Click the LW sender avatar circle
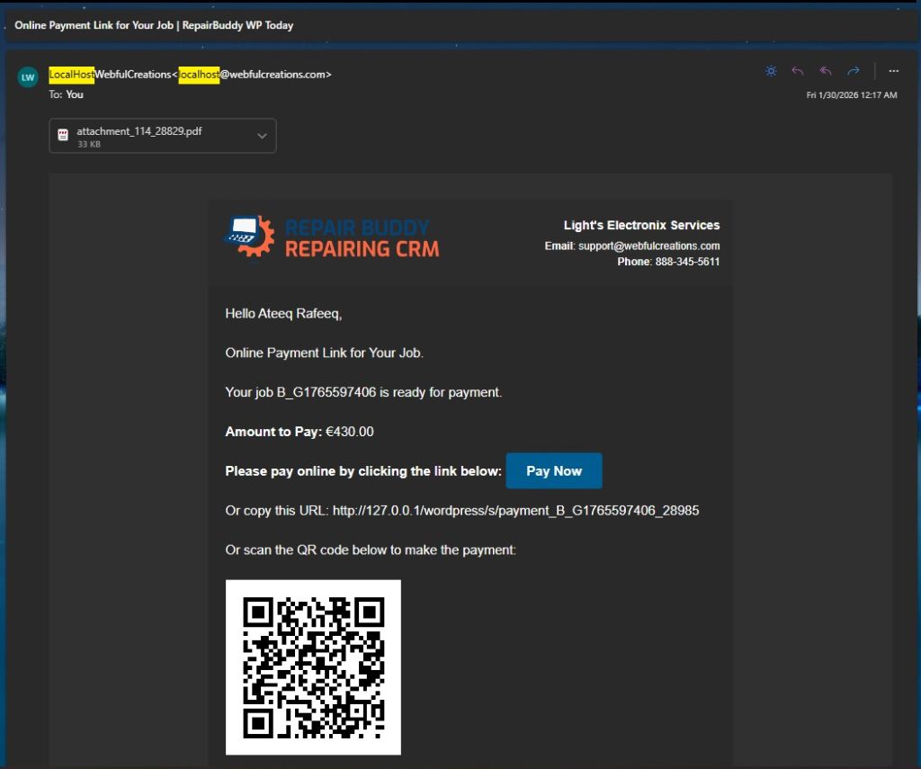The height and width of the screenshot is (769, 921). tap(26, 77)
